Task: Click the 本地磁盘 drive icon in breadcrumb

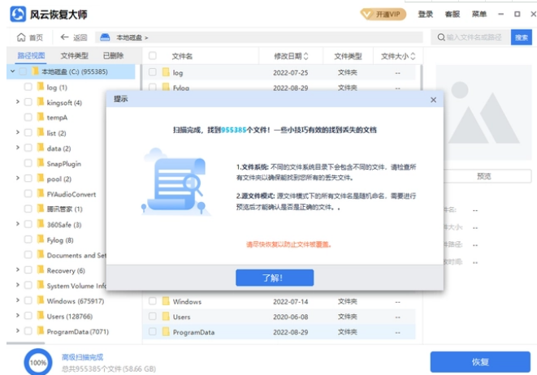Action: 105,37
